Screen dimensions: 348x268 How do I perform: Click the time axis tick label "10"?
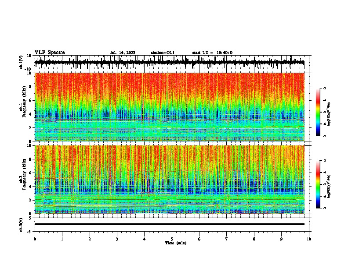pos(309,239)
